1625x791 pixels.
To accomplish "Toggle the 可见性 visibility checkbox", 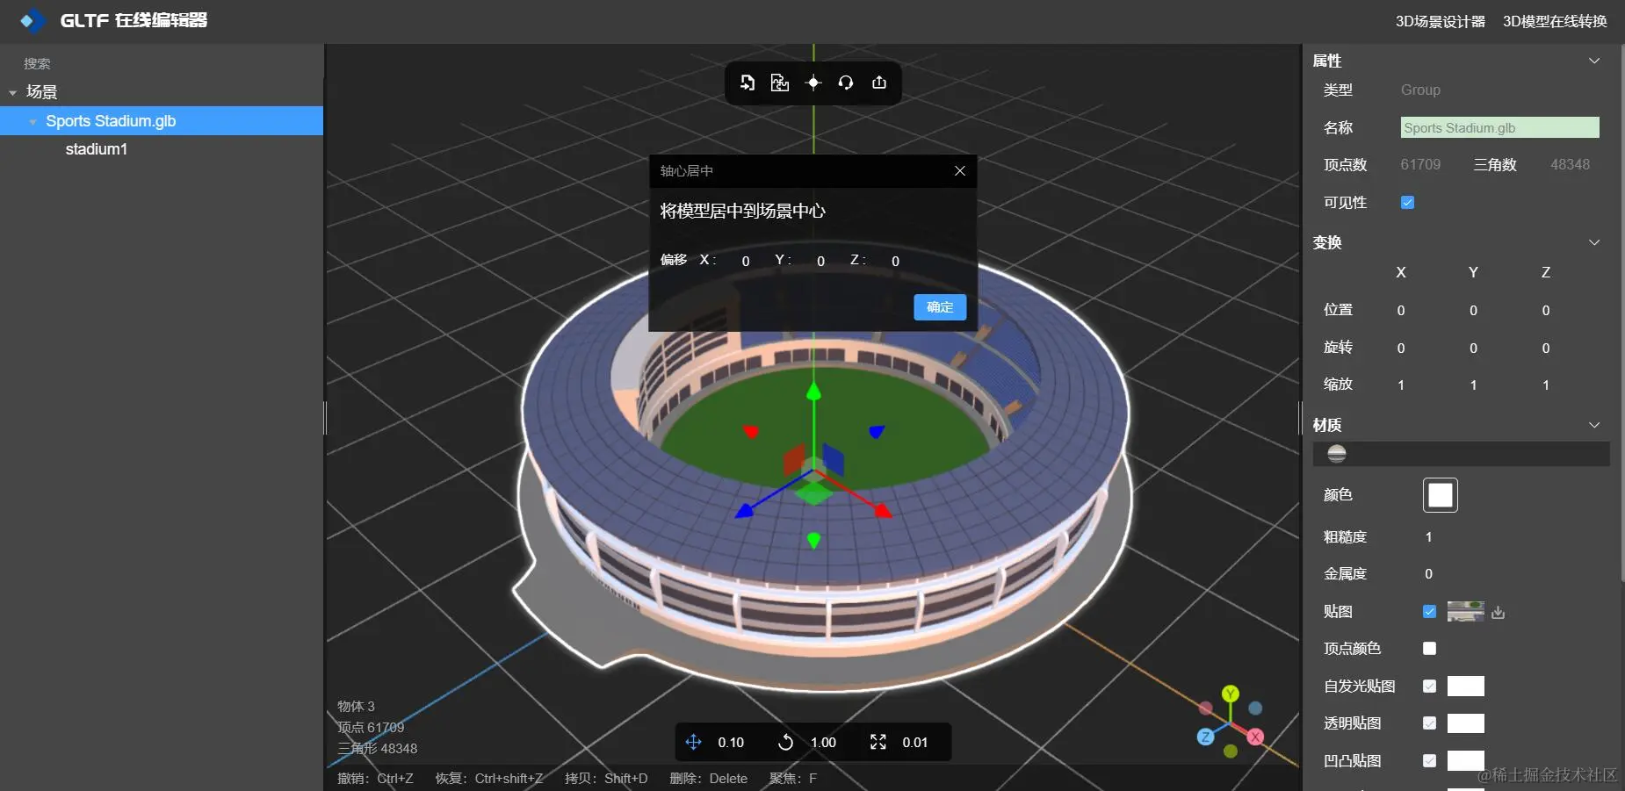I will coord(1407,203).
